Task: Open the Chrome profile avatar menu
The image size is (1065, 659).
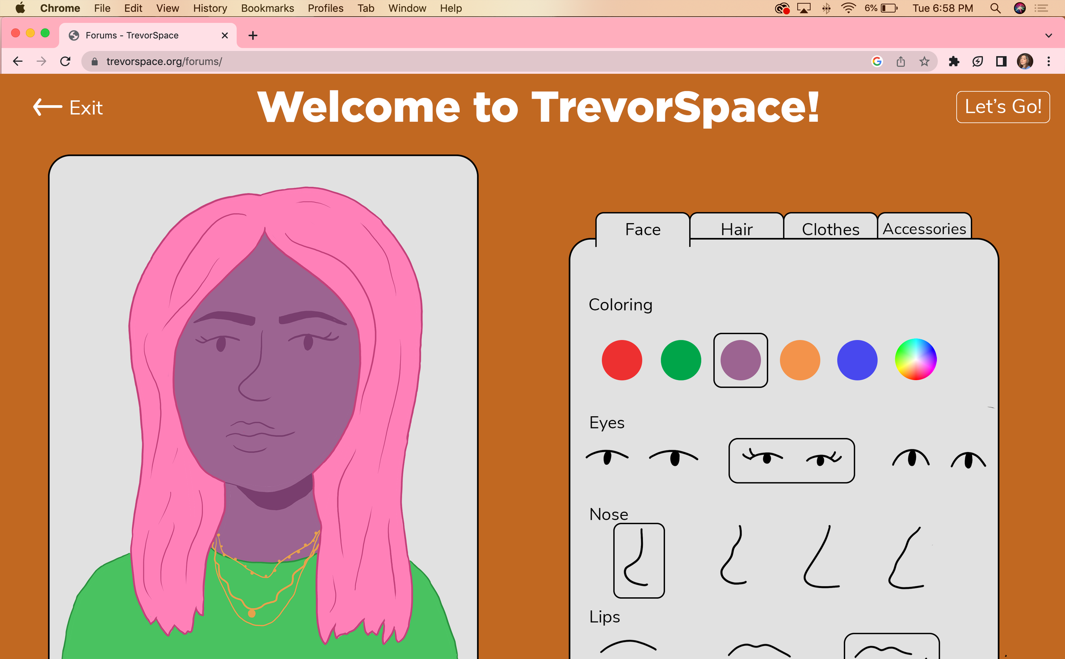Action: (x=1025, y=61)
